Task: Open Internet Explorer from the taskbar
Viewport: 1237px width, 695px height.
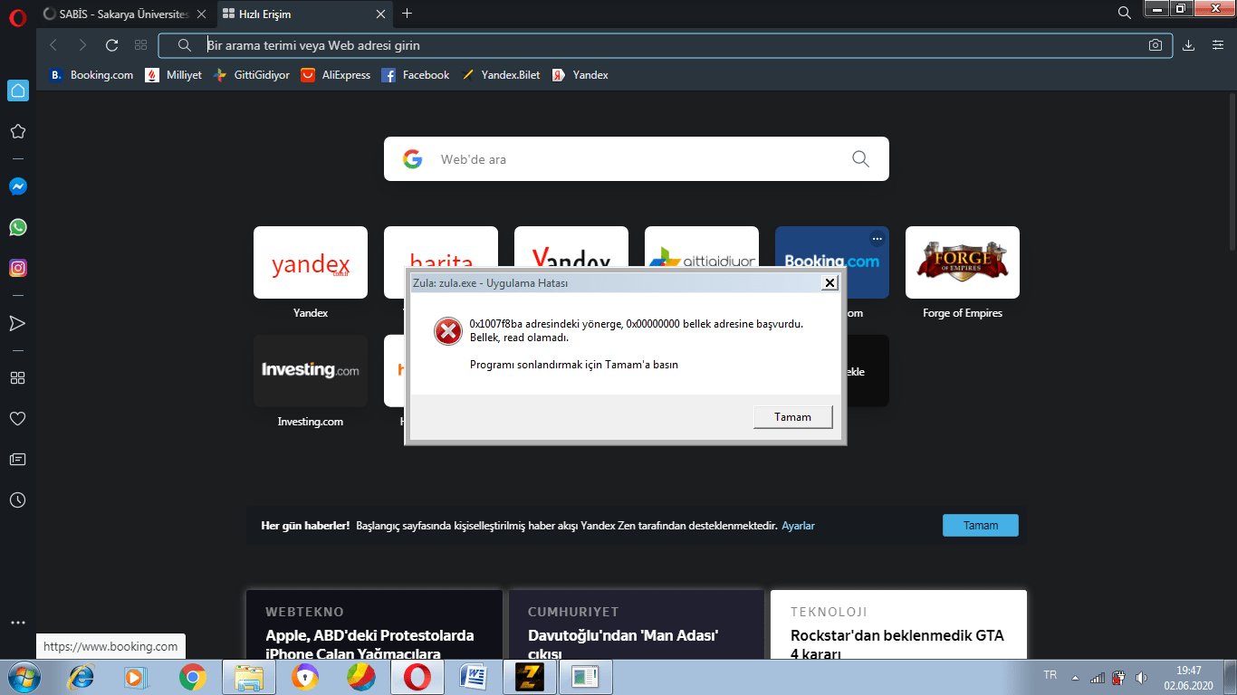Action: tap(82, 677)
